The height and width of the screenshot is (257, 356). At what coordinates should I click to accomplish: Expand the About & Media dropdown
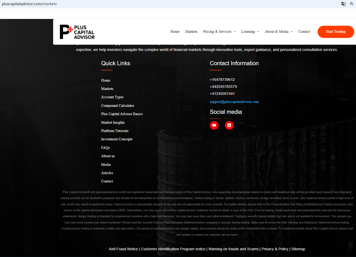pyautogui.click(x=279, y=31)
